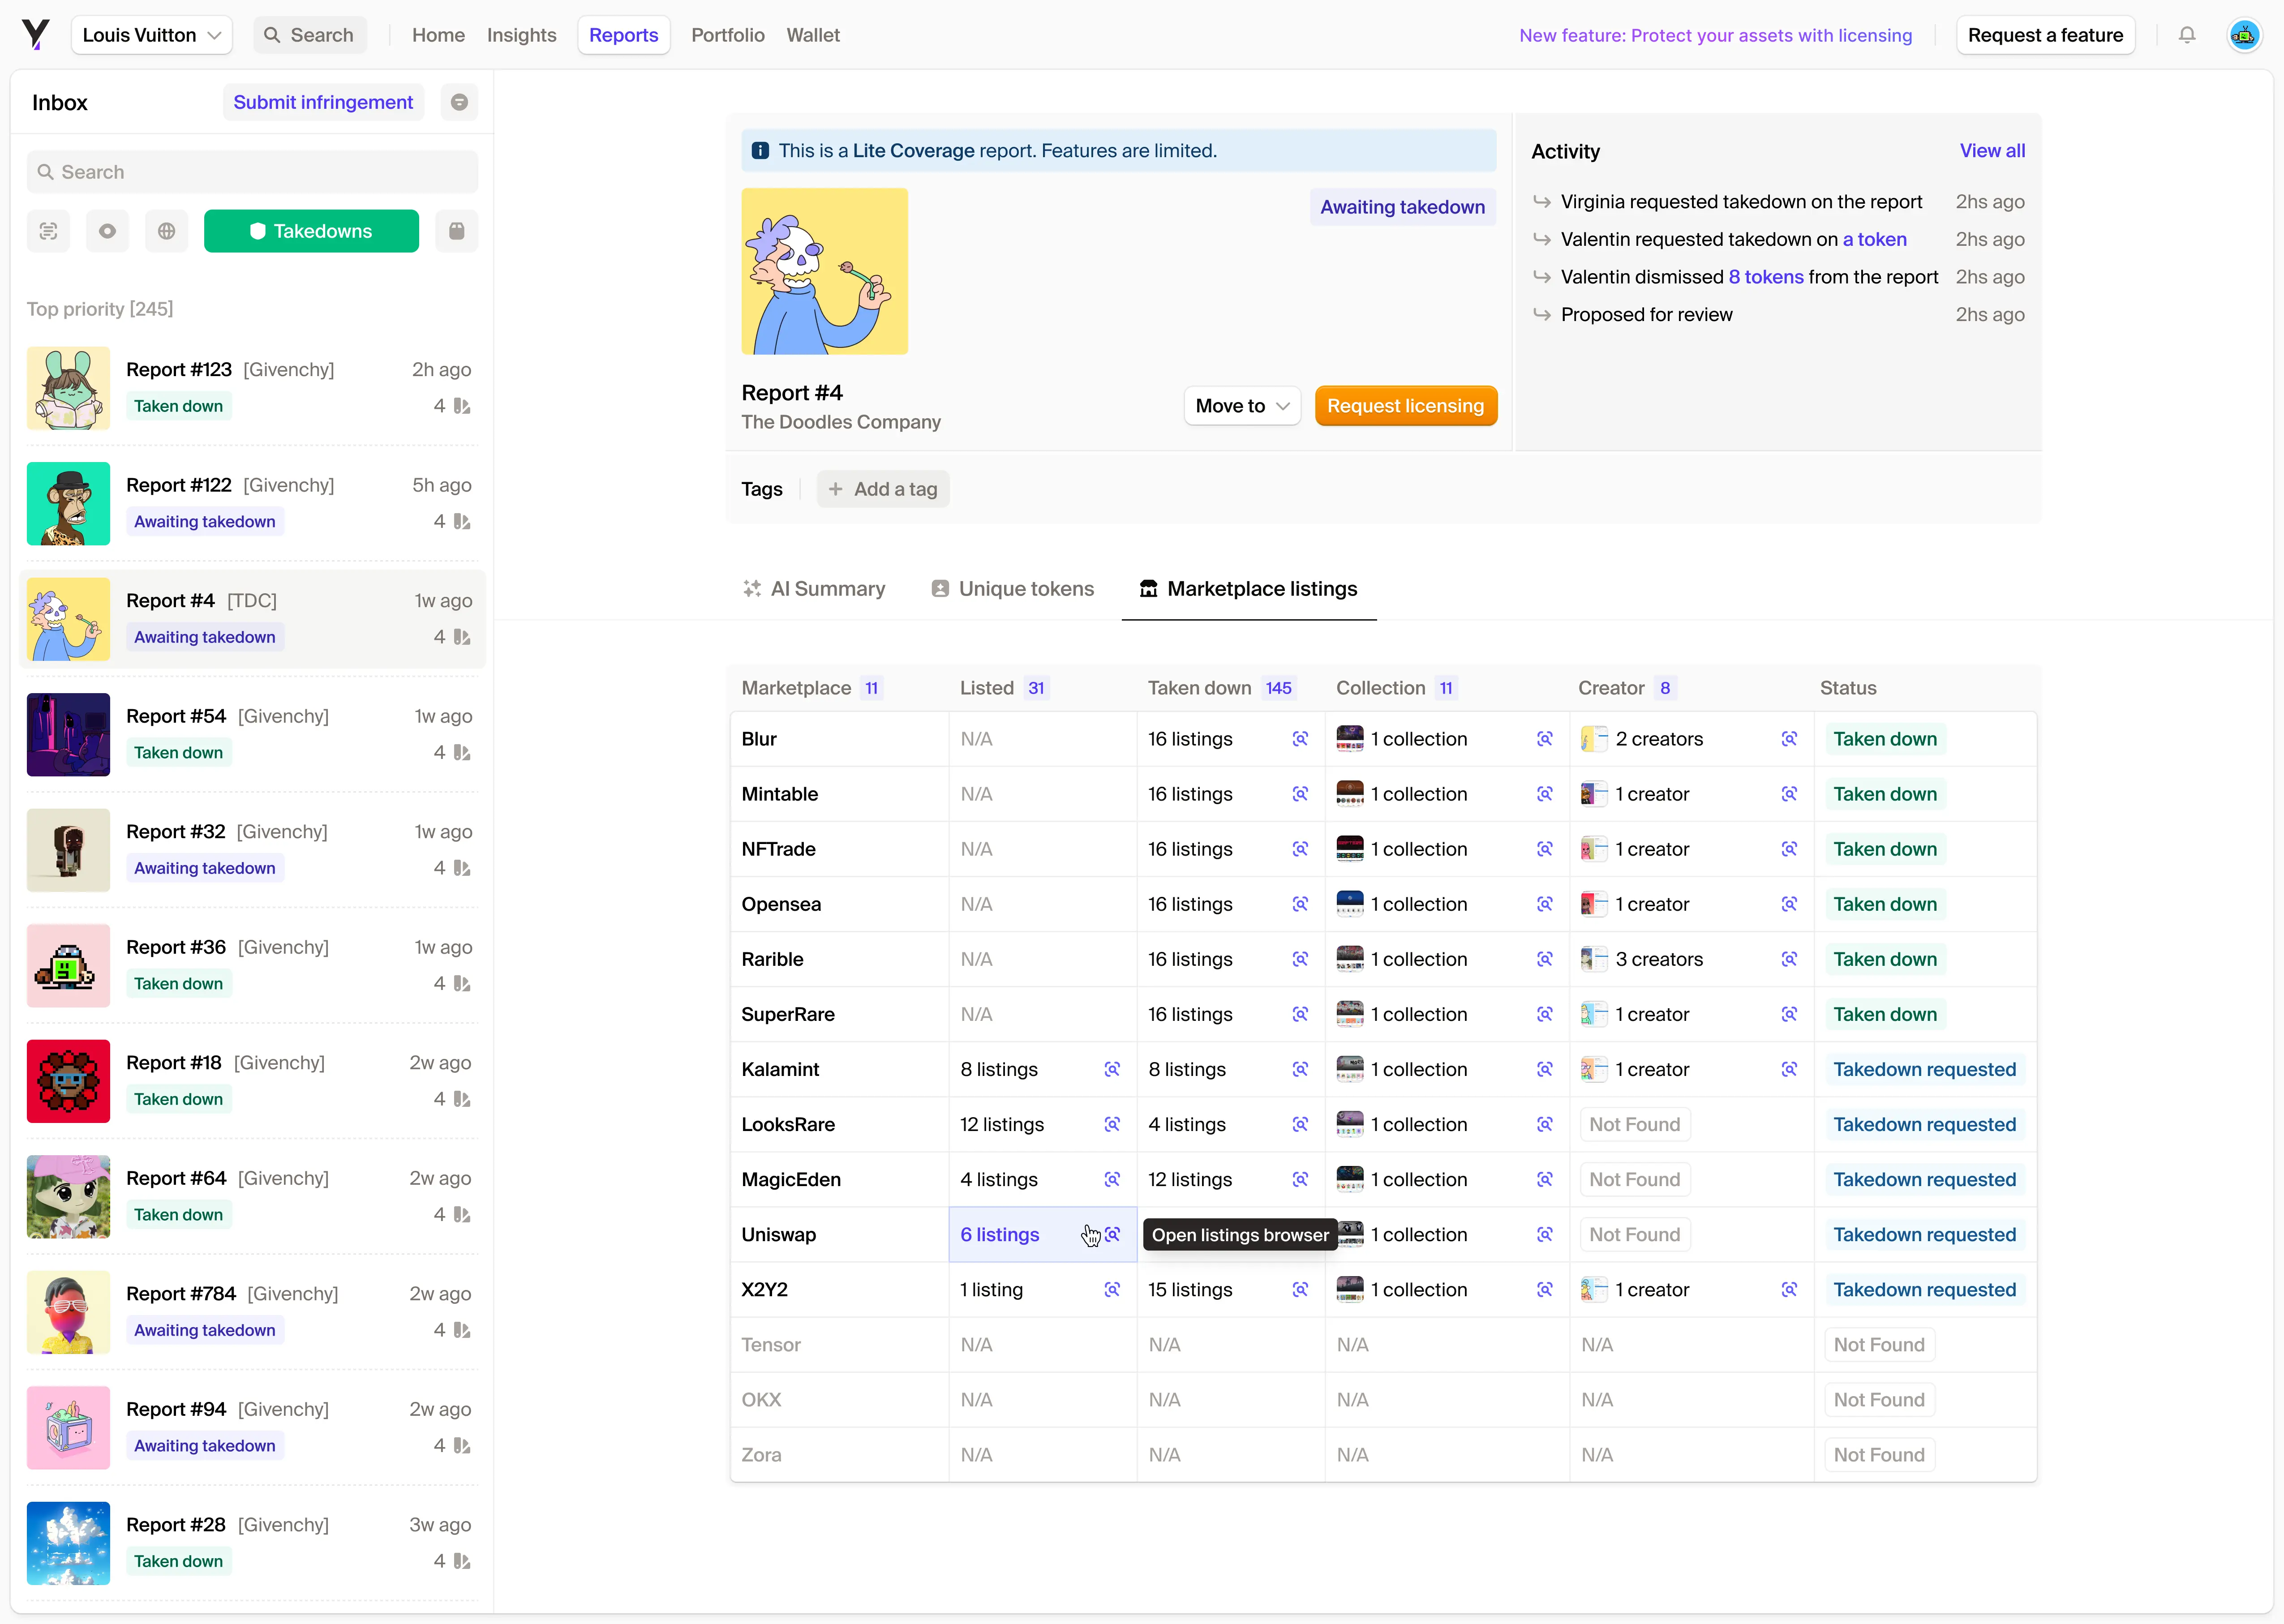Open NFTrade collection browser icon
The height and width of the screenshot is (1624, 2284).
[1544, 849]
